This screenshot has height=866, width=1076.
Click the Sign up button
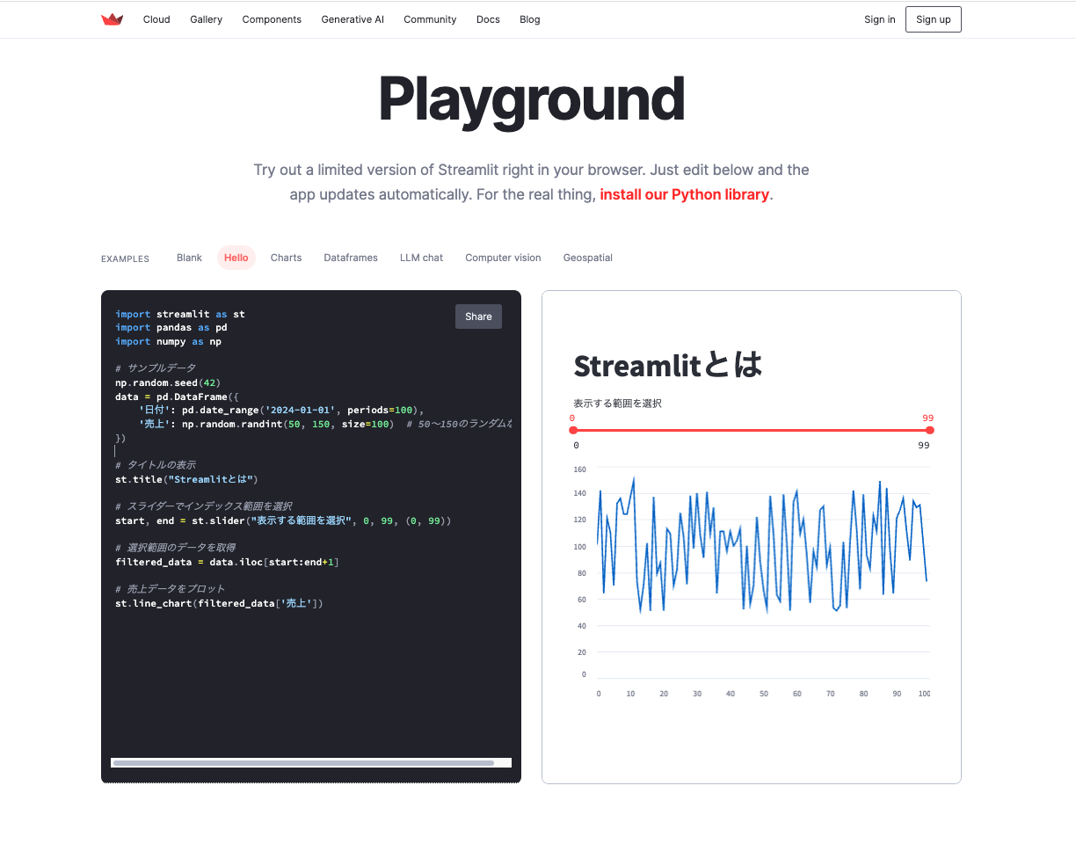click(x=934, y=19)
